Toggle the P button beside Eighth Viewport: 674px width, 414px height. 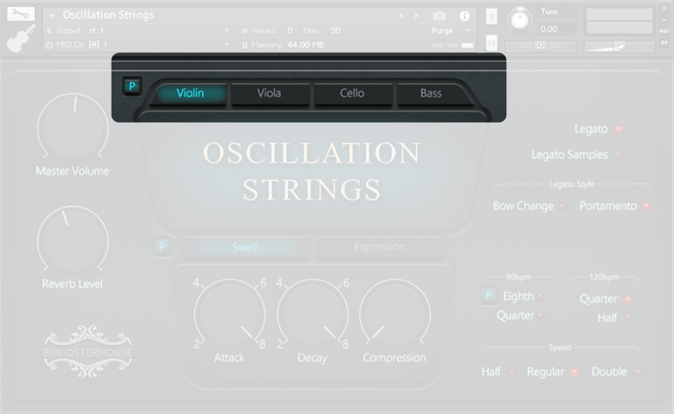tap(489, 296)
